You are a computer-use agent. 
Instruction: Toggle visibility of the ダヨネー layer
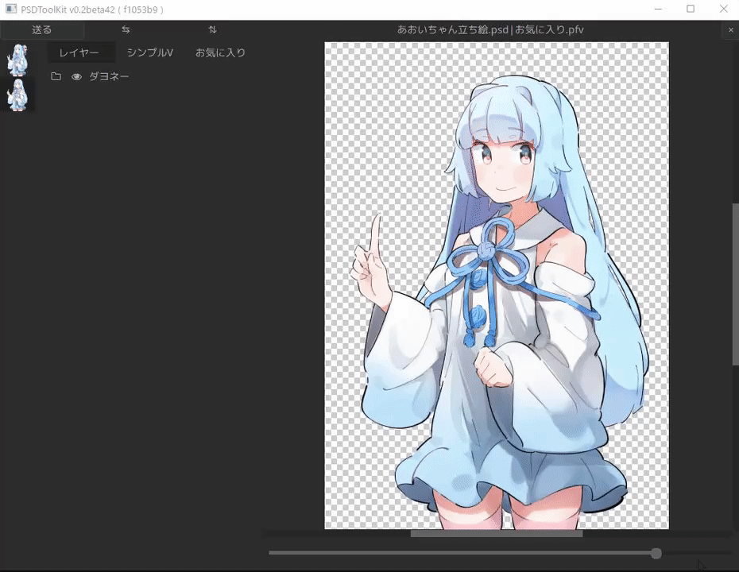[x=76, y=76]
